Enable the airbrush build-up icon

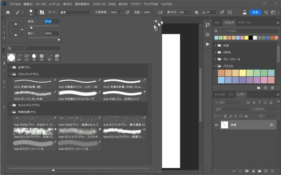coord(160,12)
